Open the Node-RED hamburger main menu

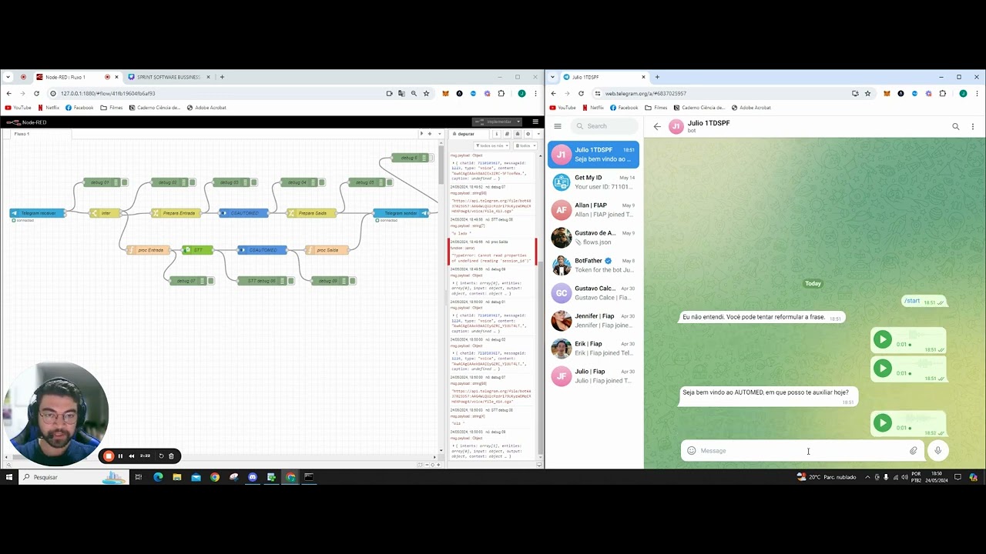[535, 122]
